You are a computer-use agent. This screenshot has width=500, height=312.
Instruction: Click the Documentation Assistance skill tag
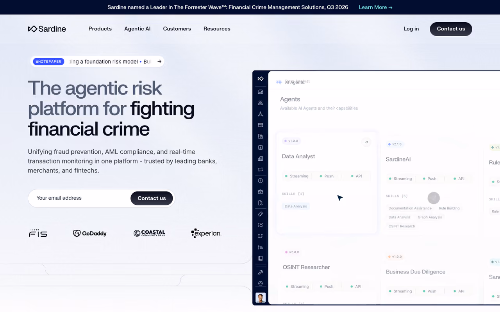410,208
